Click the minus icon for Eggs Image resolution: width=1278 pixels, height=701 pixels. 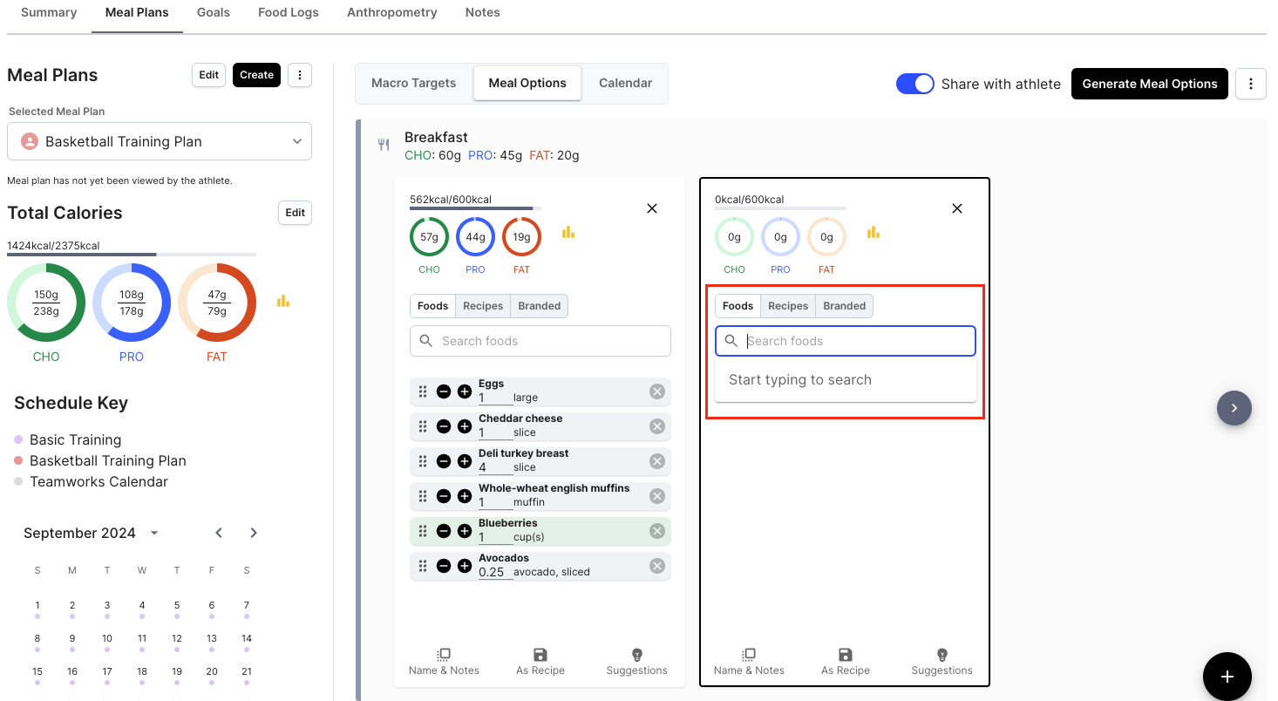click(444, 391)
